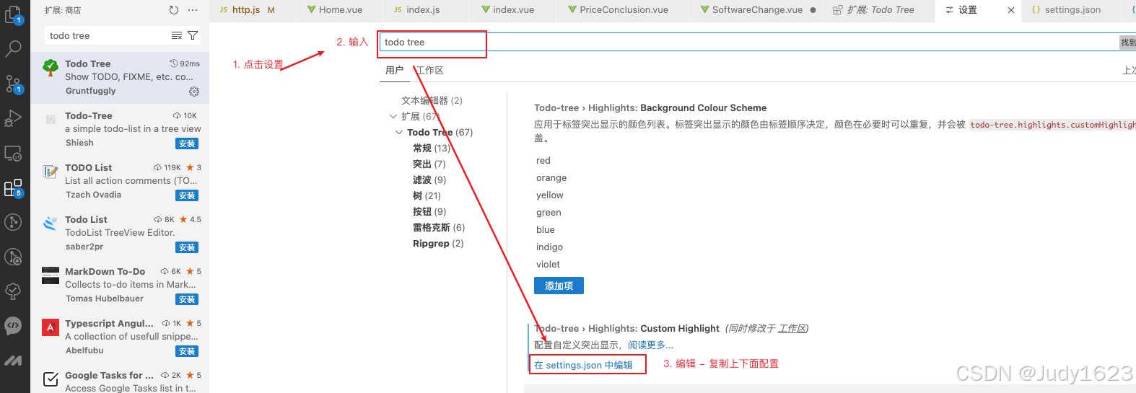Click the 添加项 add item button

559,286
